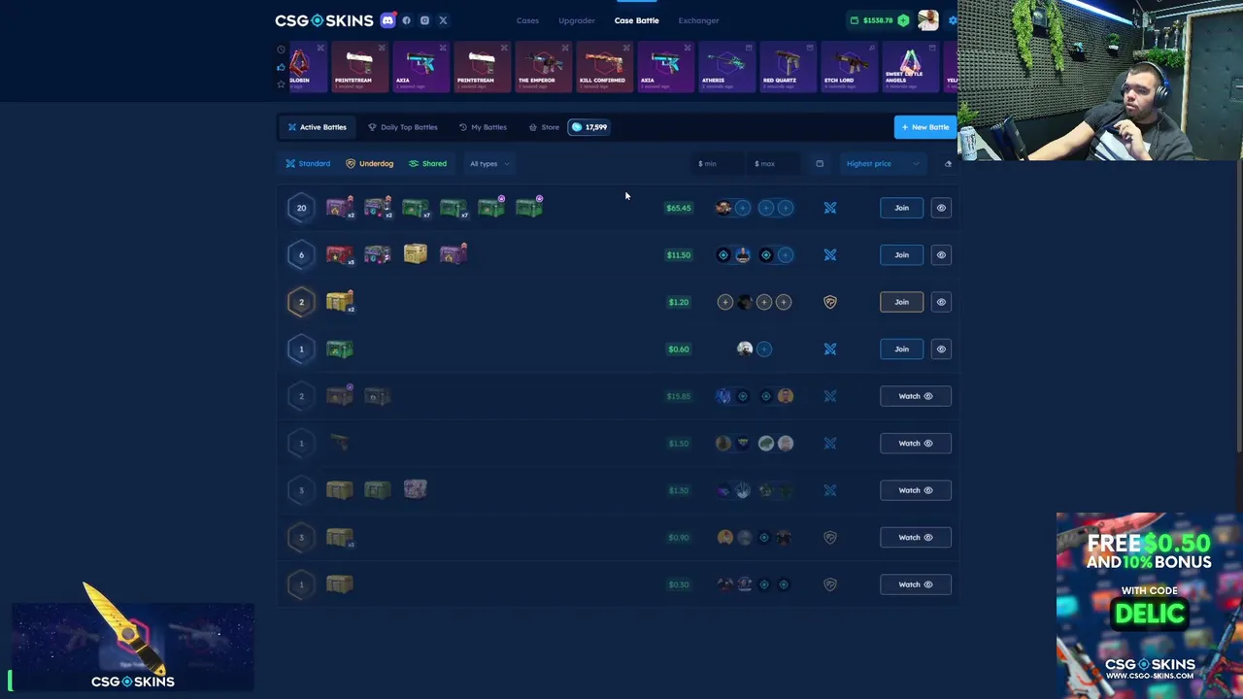Open the Red Quartz drop card
This screenshot has width=1243, height=699.
pyautogui.click(x=789, y=67)
